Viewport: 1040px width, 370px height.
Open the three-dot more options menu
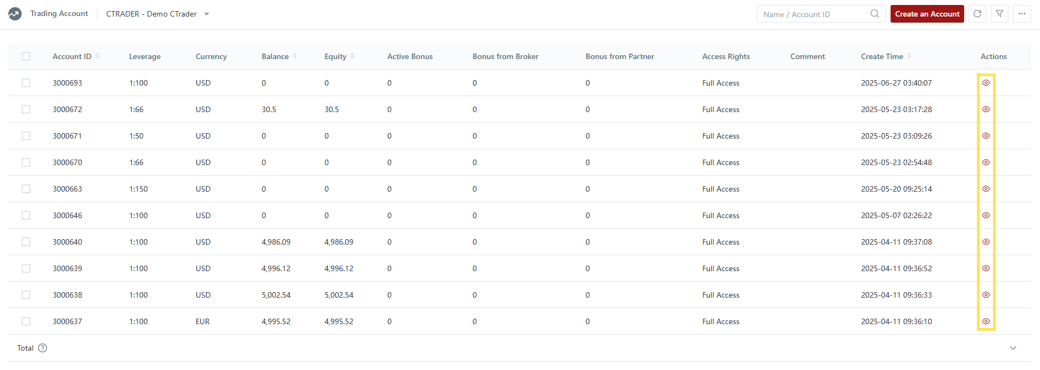1022,14
